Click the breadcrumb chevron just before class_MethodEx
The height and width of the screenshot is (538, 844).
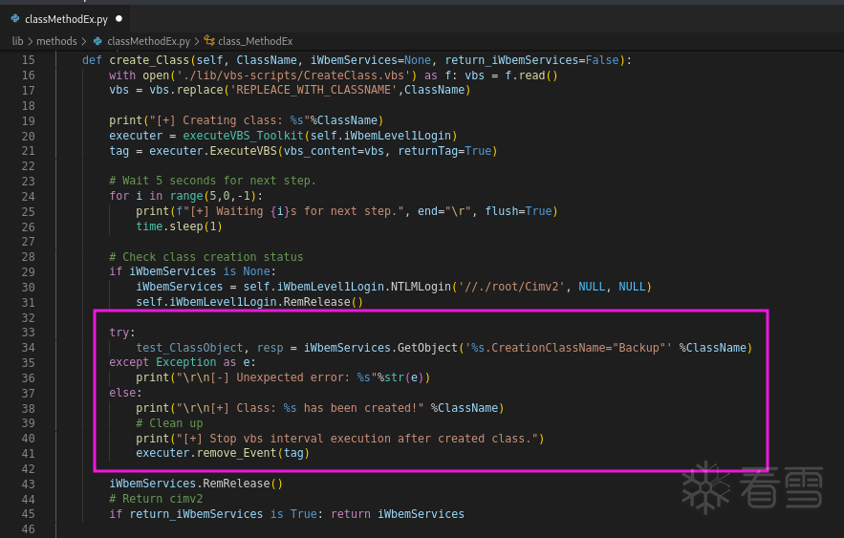click(x=197, y=41)
